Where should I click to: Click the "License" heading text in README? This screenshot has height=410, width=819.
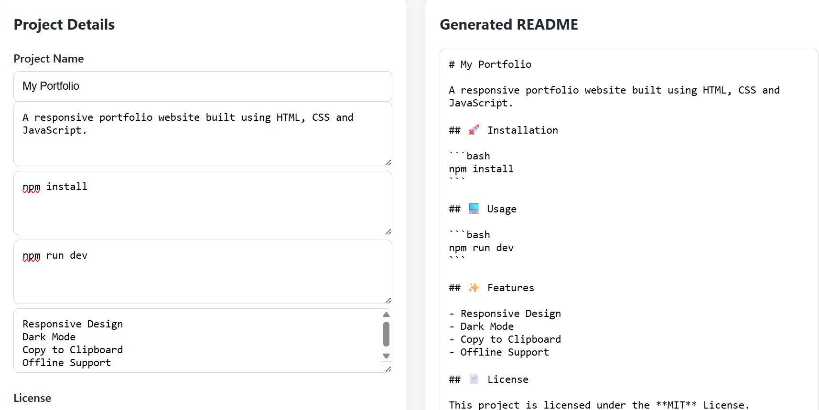point(508,379)
